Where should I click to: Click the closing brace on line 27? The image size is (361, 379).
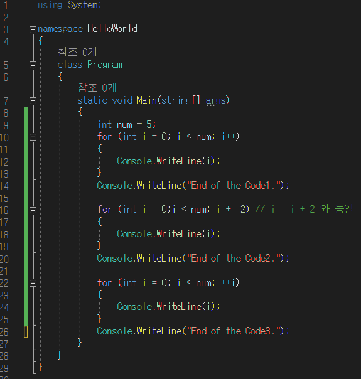coord(80,343)
